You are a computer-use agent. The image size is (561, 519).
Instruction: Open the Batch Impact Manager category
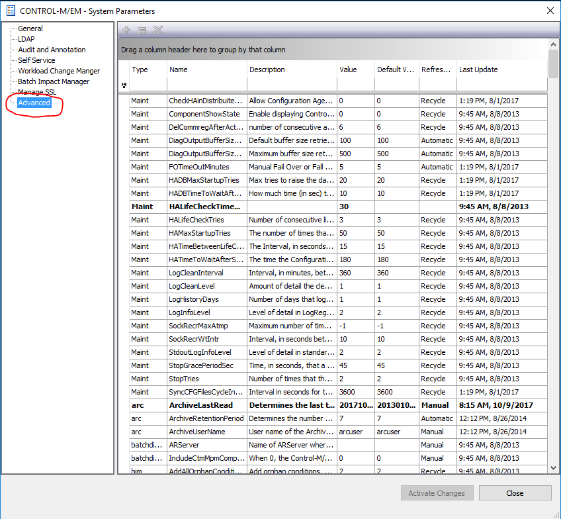(x=54, y=81)
